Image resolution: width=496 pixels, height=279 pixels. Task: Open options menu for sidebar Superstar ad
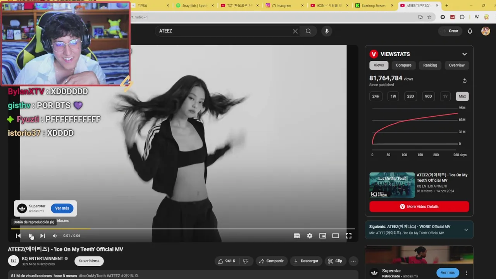pyautogui.click(x=466, y=273)
